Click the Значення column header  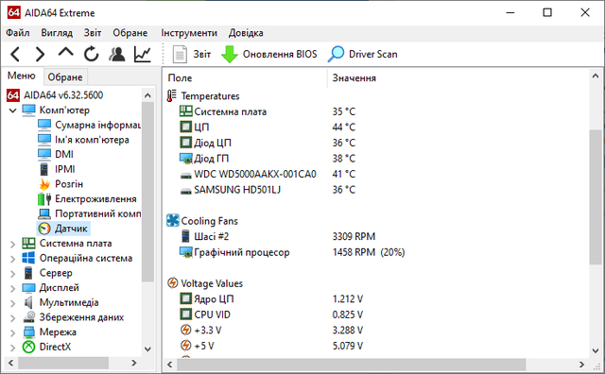[x=354, y=77]
